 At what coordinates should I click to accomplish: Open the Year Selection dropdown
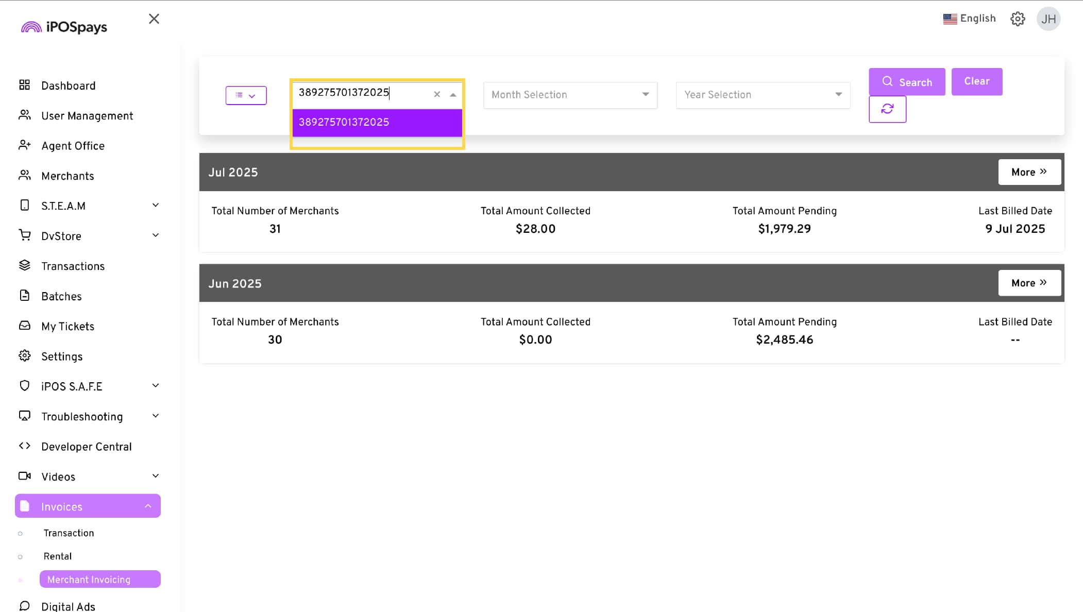pos(763,95)
